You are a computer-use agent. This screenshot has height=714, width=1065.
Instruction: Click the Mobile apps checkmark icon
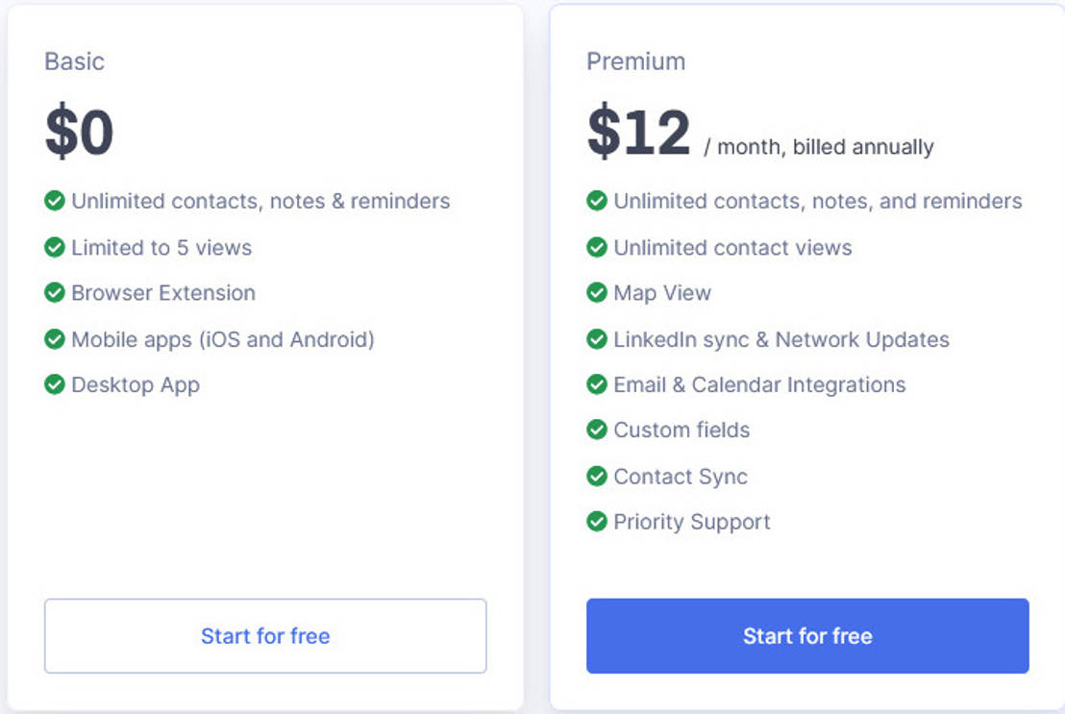55,339
